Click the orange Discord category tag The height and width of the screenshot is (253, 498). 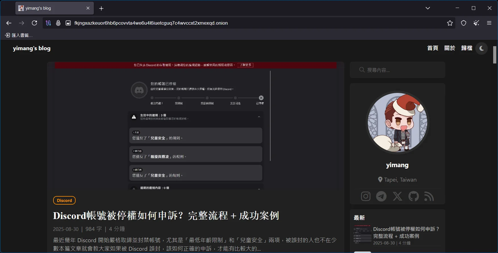click(64, 200)
